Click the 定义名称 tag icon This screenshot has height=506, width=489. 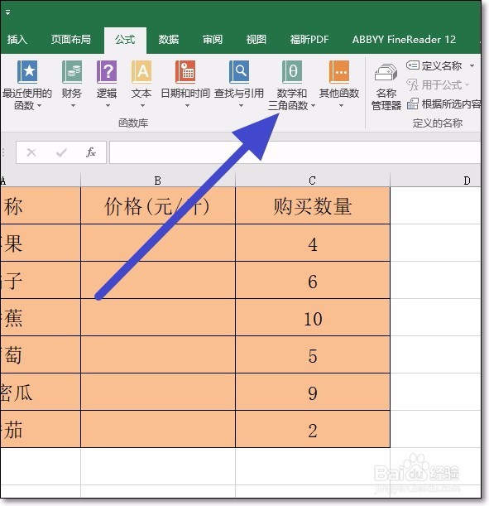click(413, 65)
